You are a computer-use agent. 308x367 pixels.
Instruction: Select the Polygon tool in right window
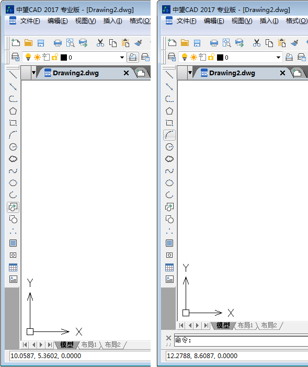tap(169, 111)
